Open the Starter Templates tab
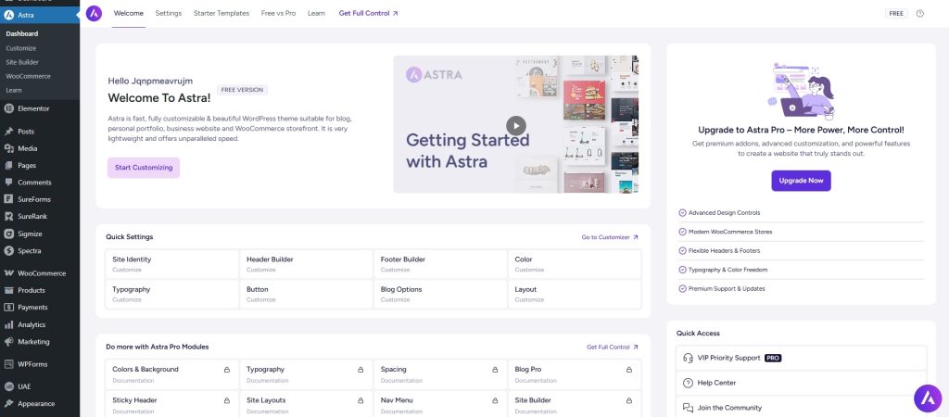 click(221, 13)
